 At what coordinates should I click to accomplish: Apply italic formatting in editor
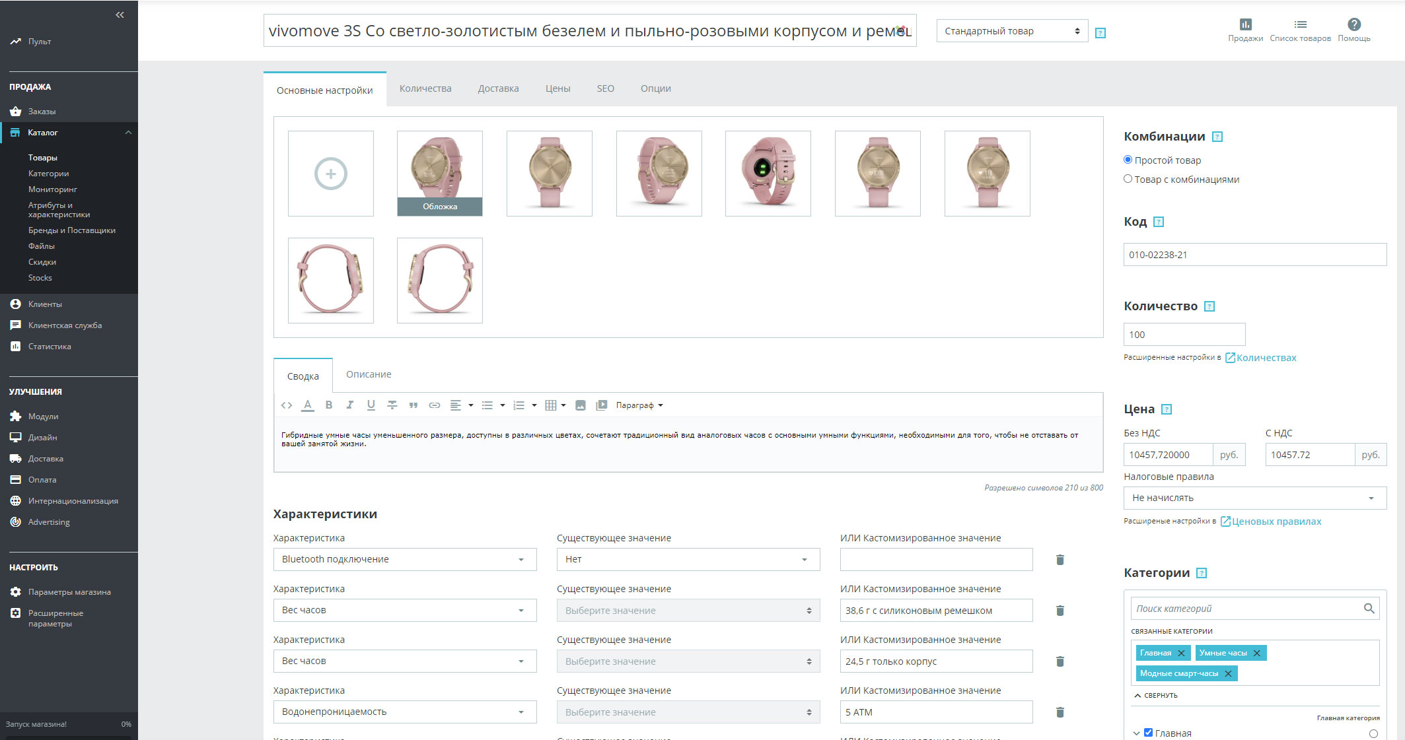tap(350, 405)
